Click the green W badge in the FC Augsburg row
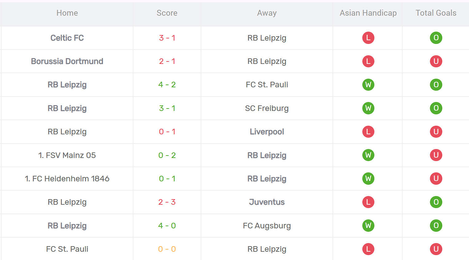469x260 pixels. click(368, 226)
